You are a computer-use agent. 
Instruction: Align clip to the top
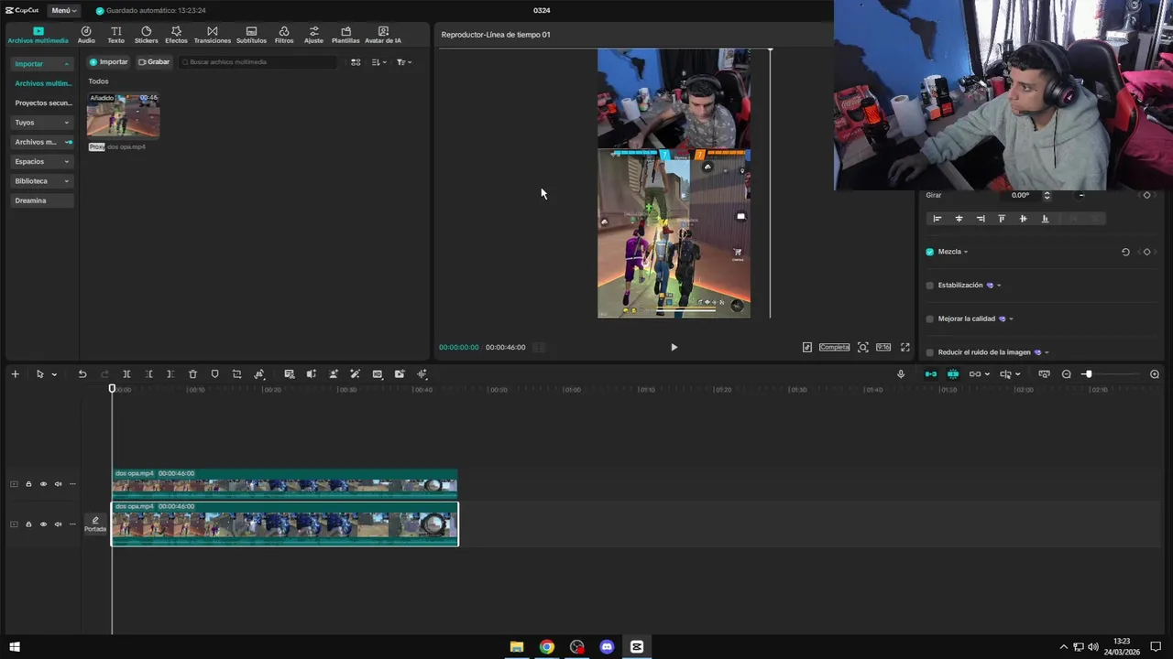click(1002, 219)
